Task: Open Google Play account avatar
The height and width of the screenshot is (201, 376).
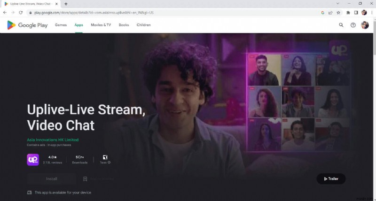Action: pos(365,25)
